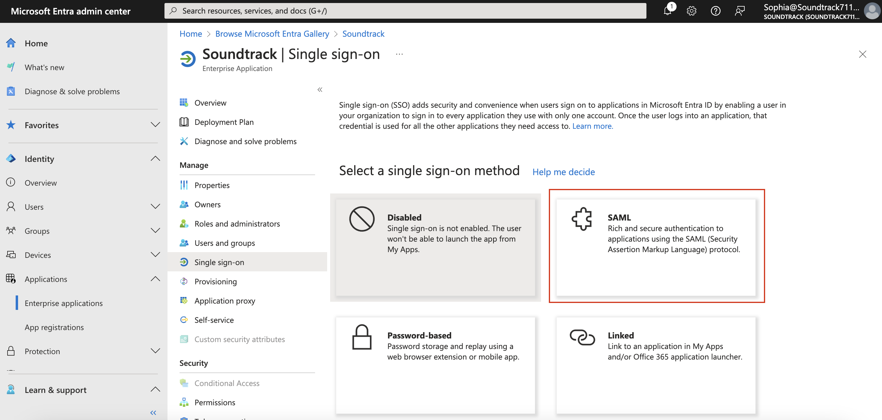
Task: Open the feedback icon in top bar
Action: point(740,11)
